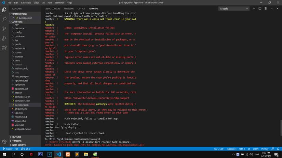Screen dimensions: 282x158
Task: Open the terminal selector dropdown '1: bash'
Action: pyautogui.click(x=234, y=9)
